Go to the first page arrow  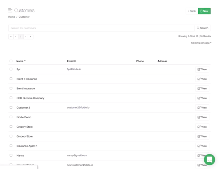(11, 37)
